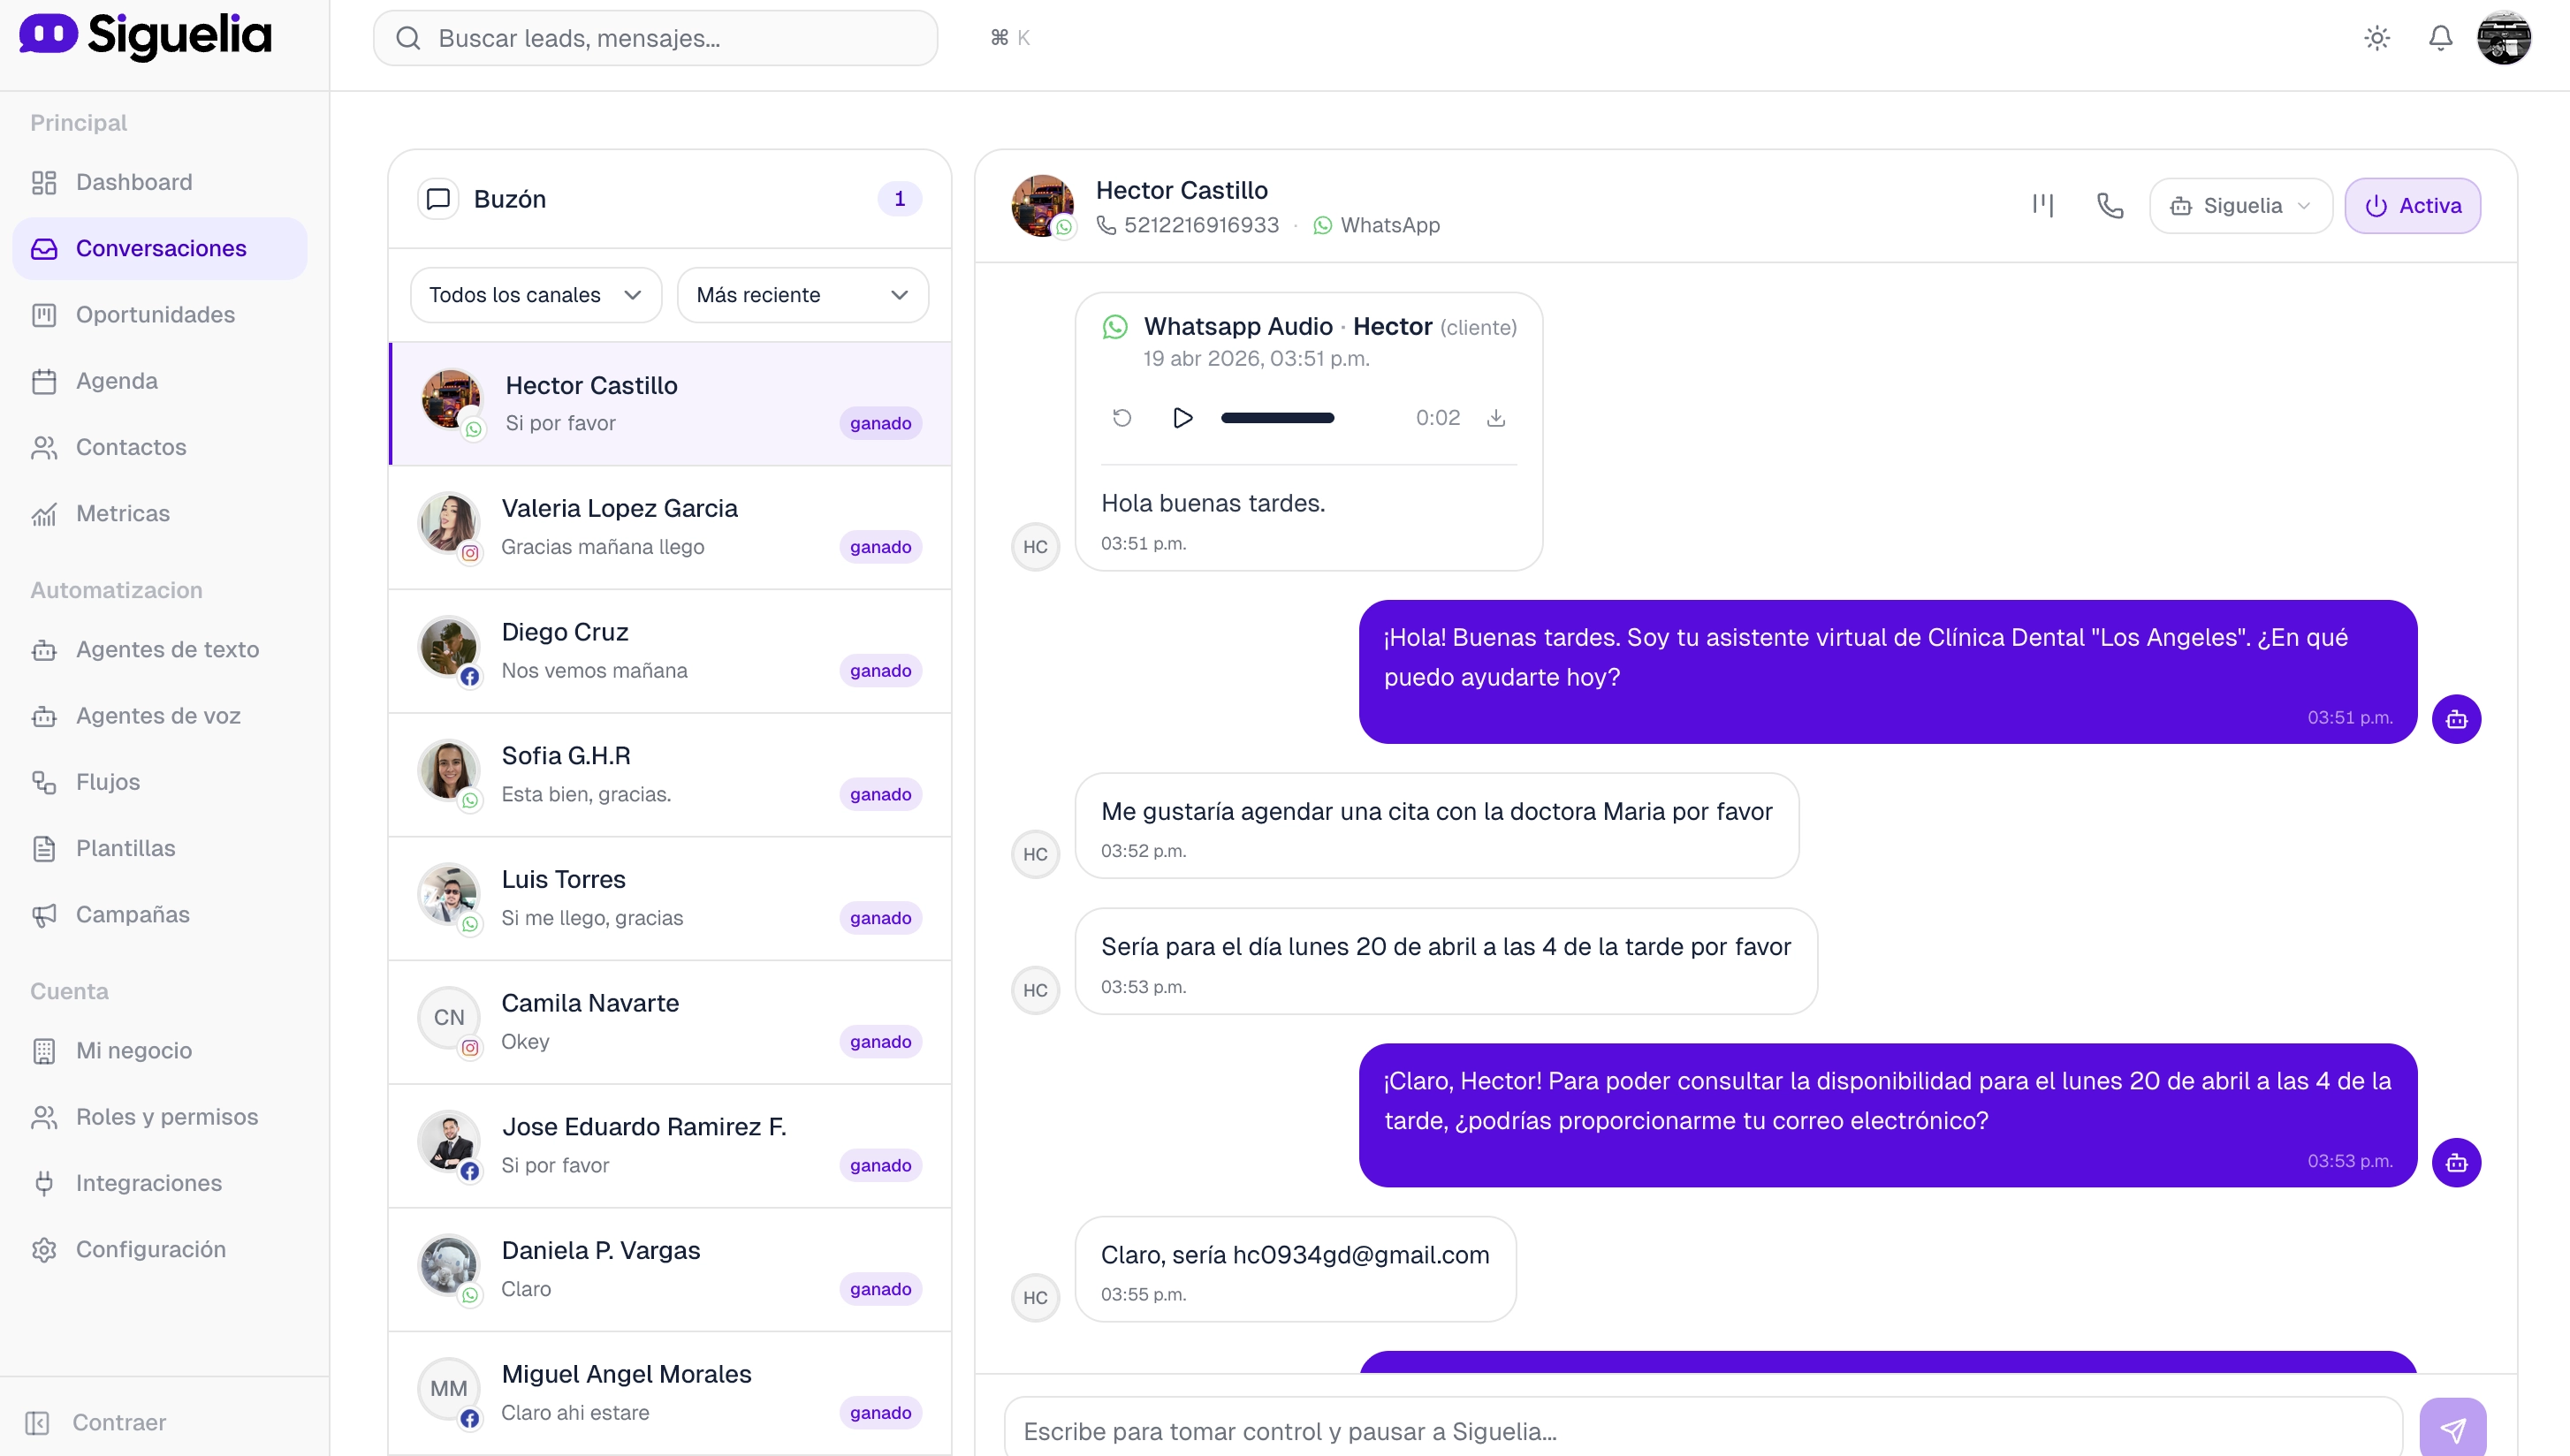Open Configuración from the sidebar
2570x1456 pixels.
151,1249
